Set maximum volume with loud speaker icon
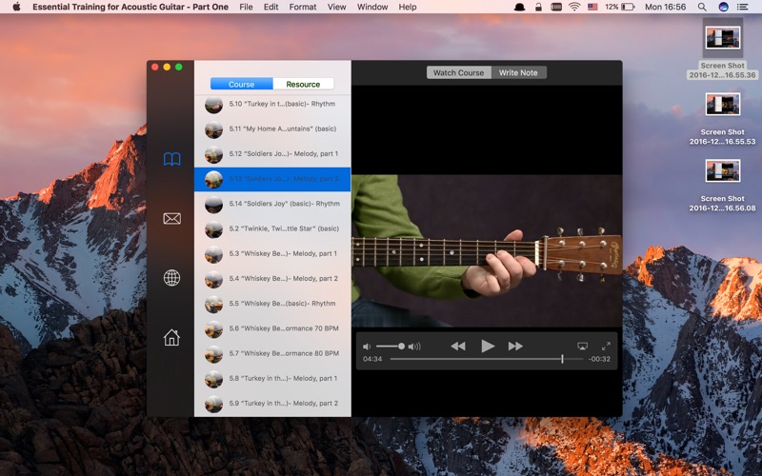The width and height of the screenshot is (762, 476). pos(414,347)
